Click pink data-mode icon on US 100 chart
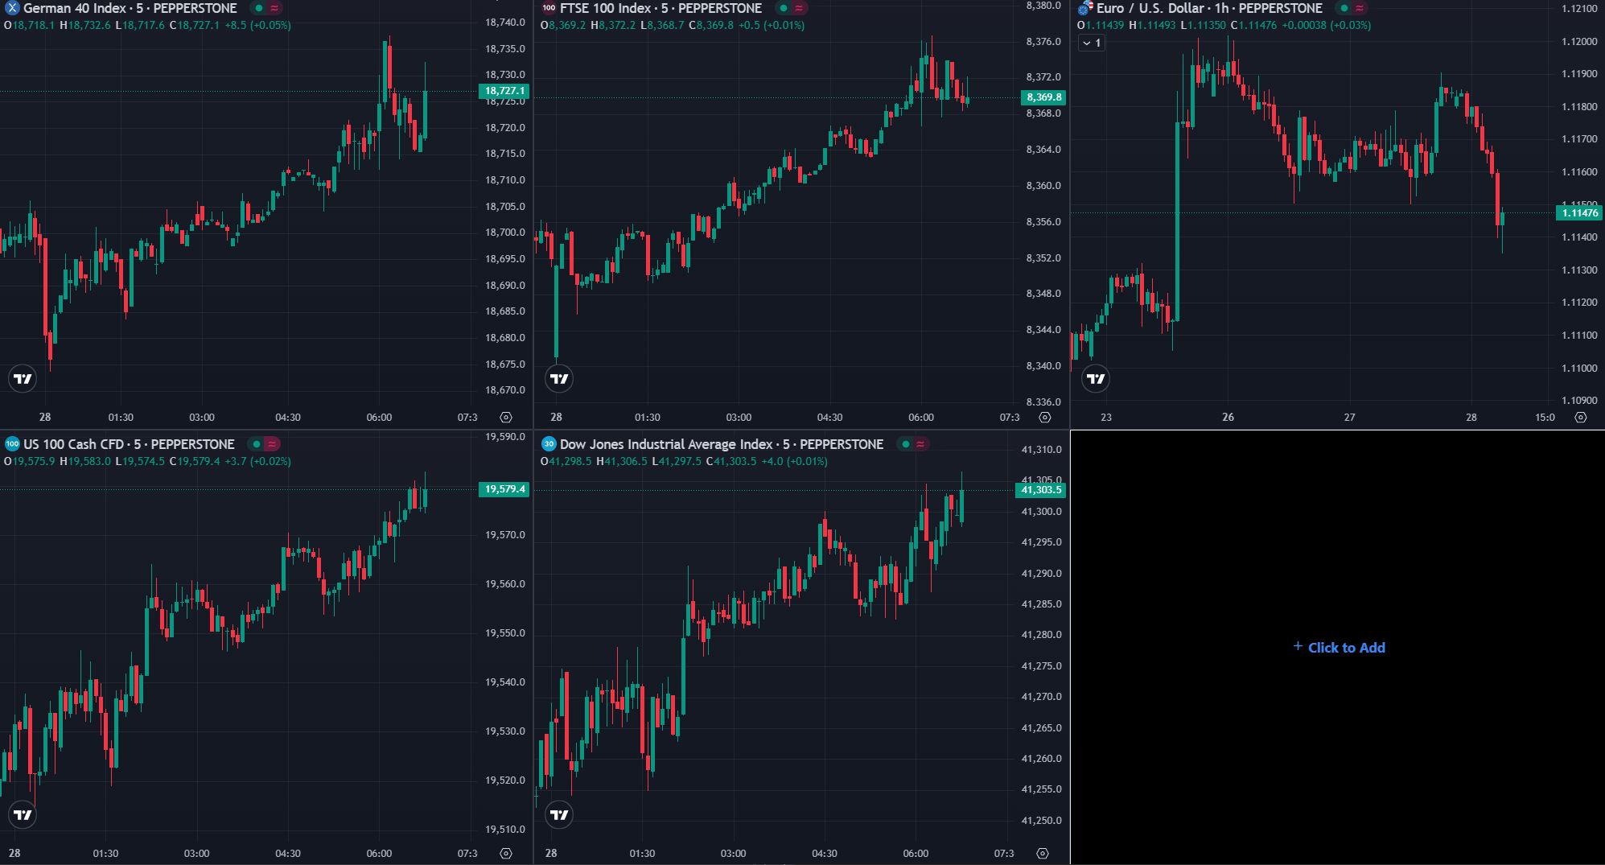Viewport: 1605px width, 865px height. tap(272, 444)
